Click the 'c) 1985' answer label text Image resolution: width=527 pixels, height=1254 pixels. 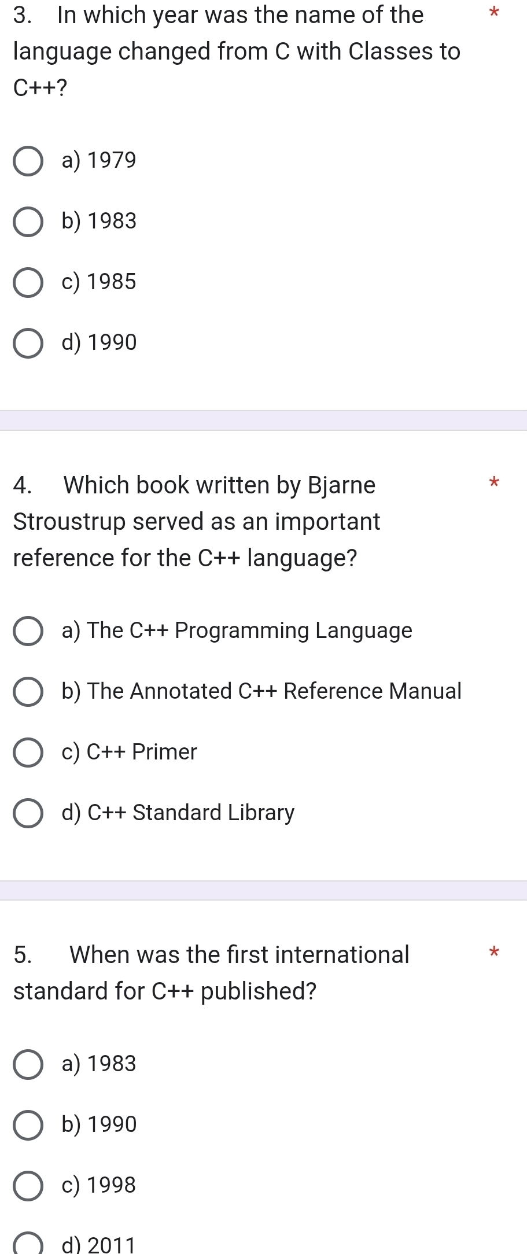point(99,282)
